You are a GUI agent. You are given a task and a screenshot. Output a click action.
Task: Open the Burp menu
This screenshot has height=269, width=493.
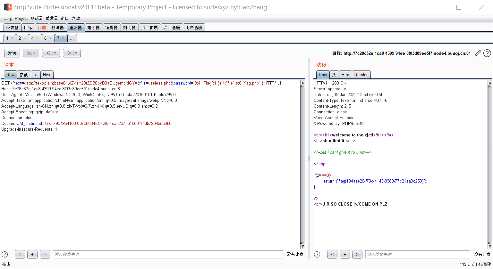point(8,19)
